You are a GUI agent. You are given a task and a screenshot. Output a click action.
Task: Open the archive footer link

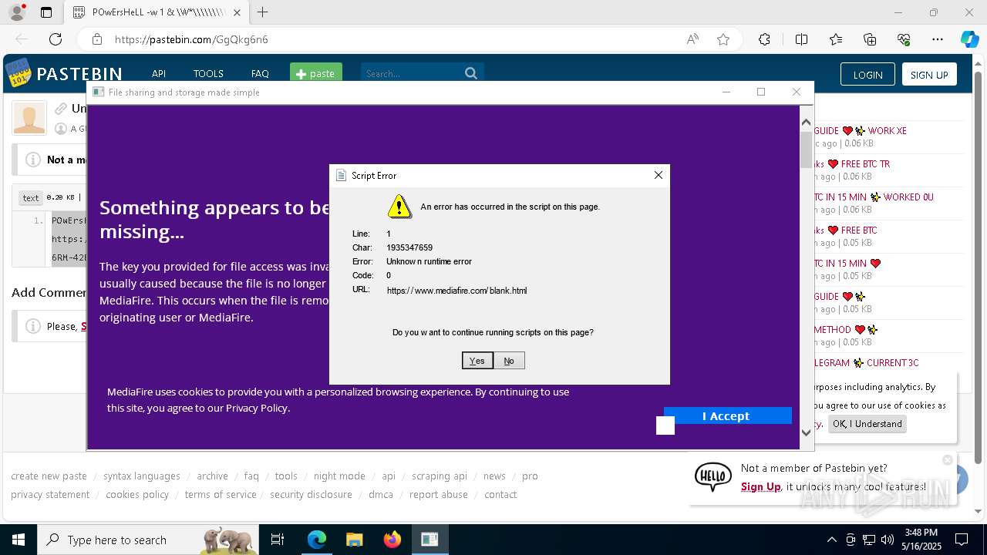[212, 476]
